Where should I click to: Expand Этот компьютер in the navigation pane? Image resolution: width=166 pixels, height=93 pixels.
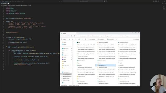tap(61, 72)
